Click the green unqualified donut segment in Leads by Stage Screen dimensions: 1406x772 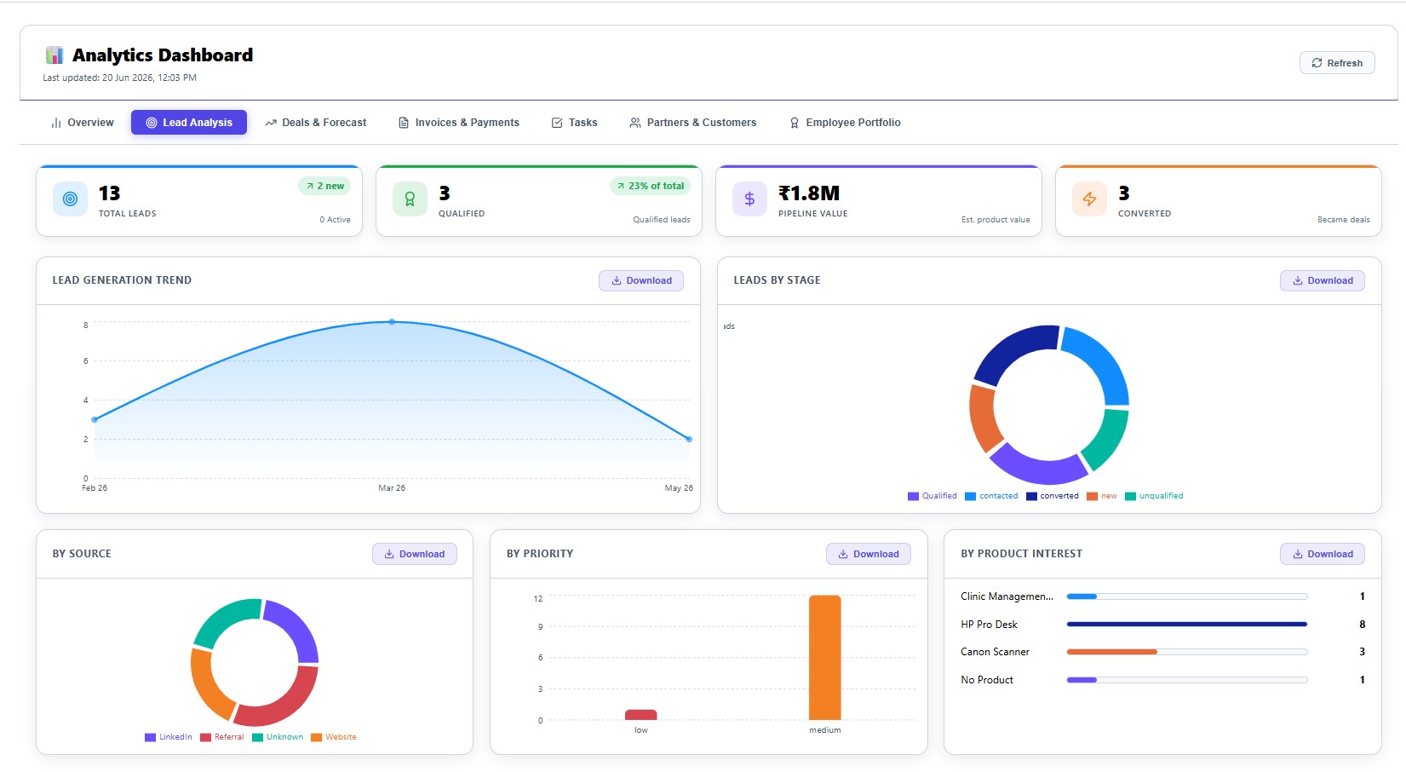[x=1108, y=441]
